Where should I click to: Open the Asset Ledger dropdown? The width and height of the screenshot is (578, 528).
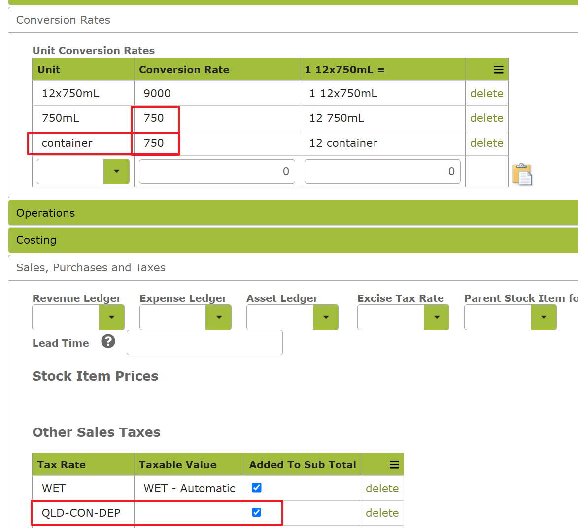click(326, 317)
